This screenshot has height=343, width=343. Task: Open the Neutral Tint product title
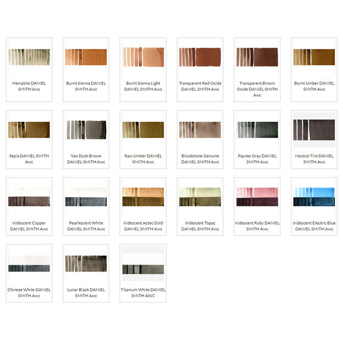pos(314,159)
